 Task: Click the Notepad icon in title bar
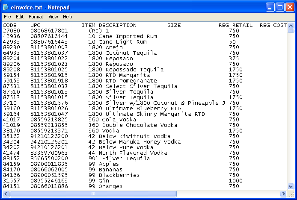click(6, 7)
